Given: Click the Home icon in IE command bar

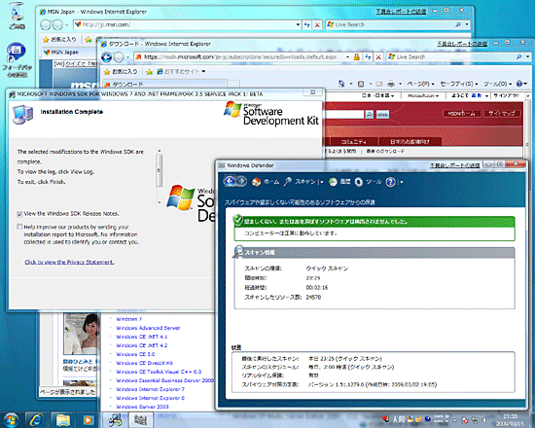Looking at the screenshot, I should point(341,84).
